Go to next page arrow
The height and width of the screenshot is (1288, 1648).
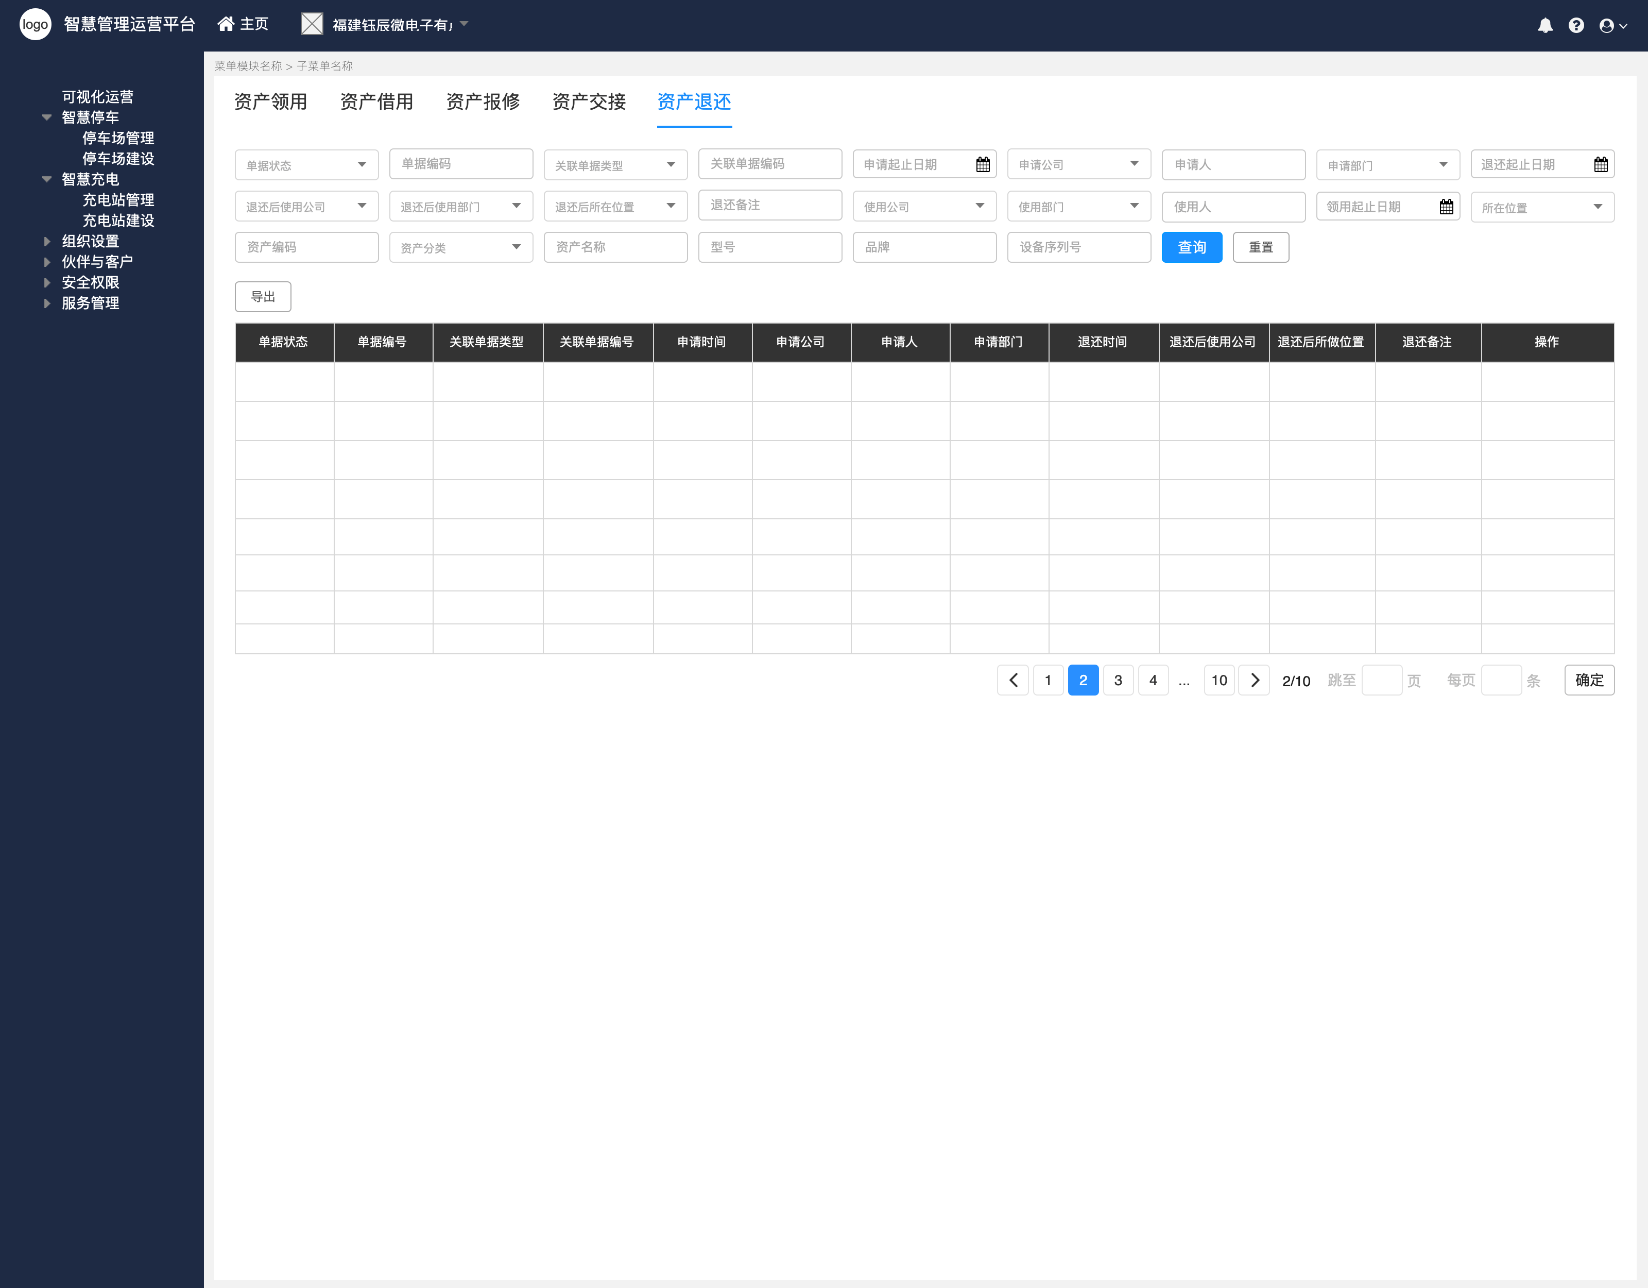(1254, 680)
